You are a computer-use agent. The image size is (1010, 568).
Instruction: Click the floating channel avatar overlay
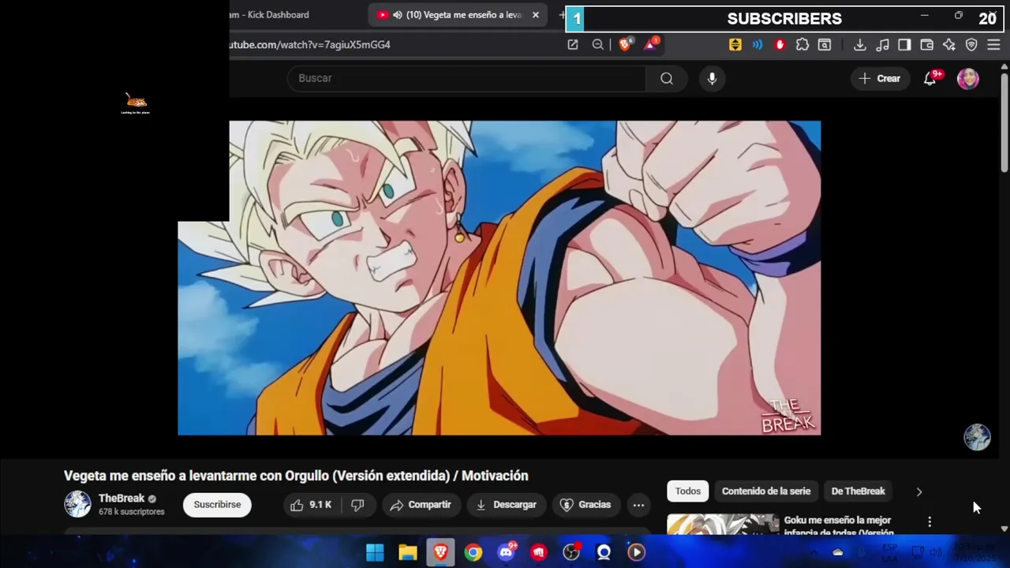(977, 437)
